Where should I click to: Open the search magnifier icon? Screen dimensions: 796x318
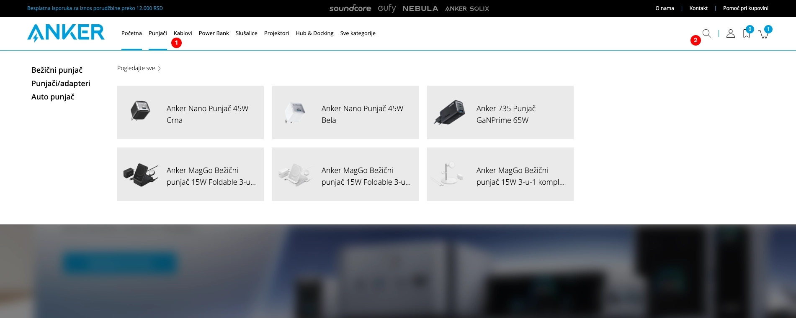coord(707,33)
